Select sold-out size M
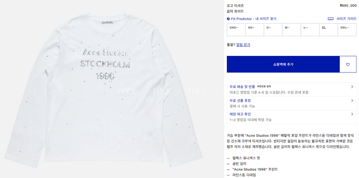Viewport: 359px width, 178px height. pyautogui.click(x=292, y=30)
